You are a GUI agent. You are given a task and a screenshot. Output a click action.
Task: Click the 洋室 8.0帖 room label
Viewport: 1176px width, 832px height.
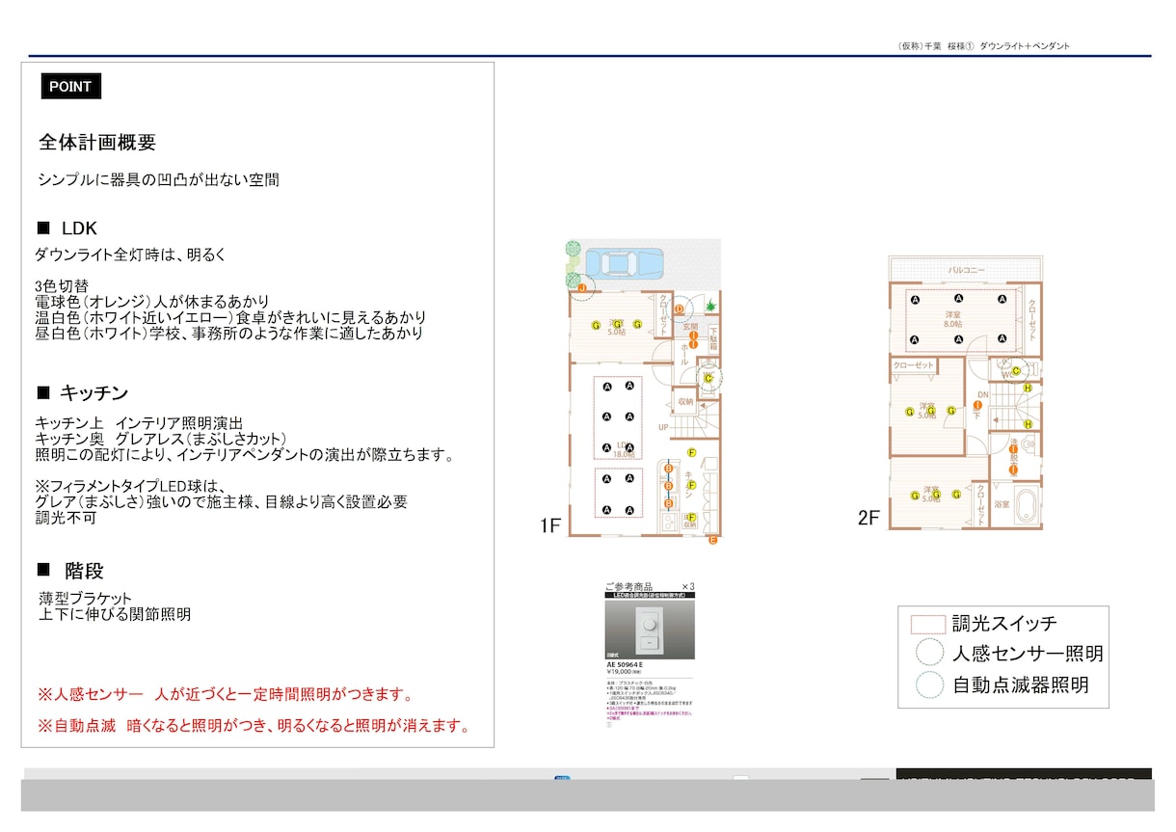[x=955, y=320]
